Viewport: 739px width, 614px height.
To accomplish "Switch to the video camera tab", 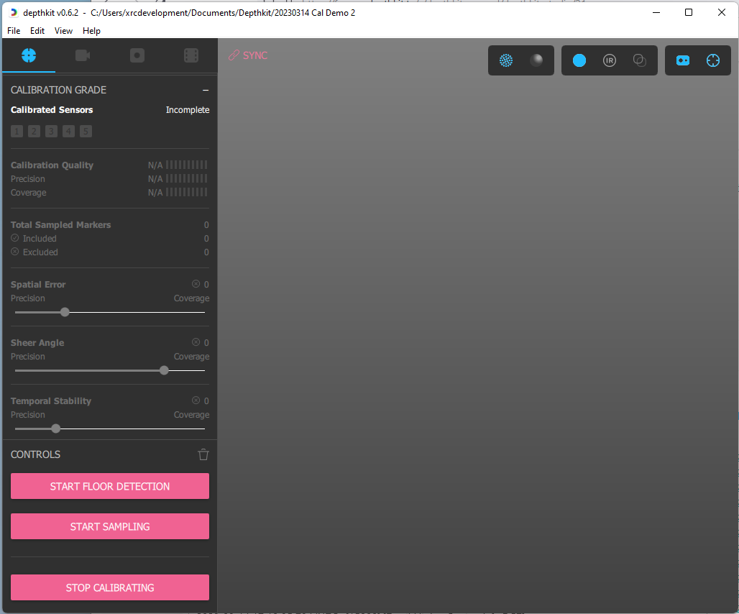I will point(83,55).
